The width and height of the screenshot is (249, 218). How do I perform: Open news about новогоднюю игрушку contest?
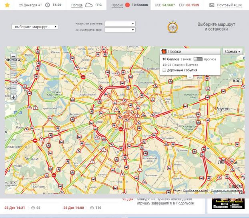(x=165, y=201)
